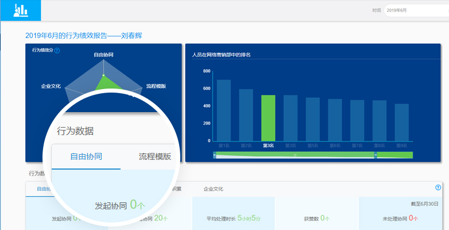The width and height of the screenshot is (449, 230).
Task: Select the magnified 自由协同 tab
Action: pos(86,156)
